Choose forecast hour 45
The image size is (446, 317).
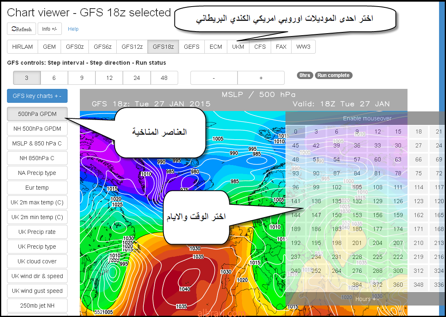(296, 145)
